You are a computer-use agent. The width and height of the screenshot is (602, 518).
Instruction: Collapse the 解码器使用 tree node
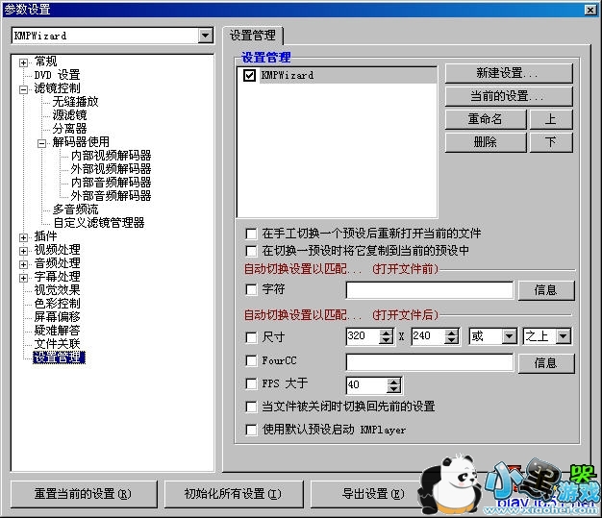coord(42,143)
